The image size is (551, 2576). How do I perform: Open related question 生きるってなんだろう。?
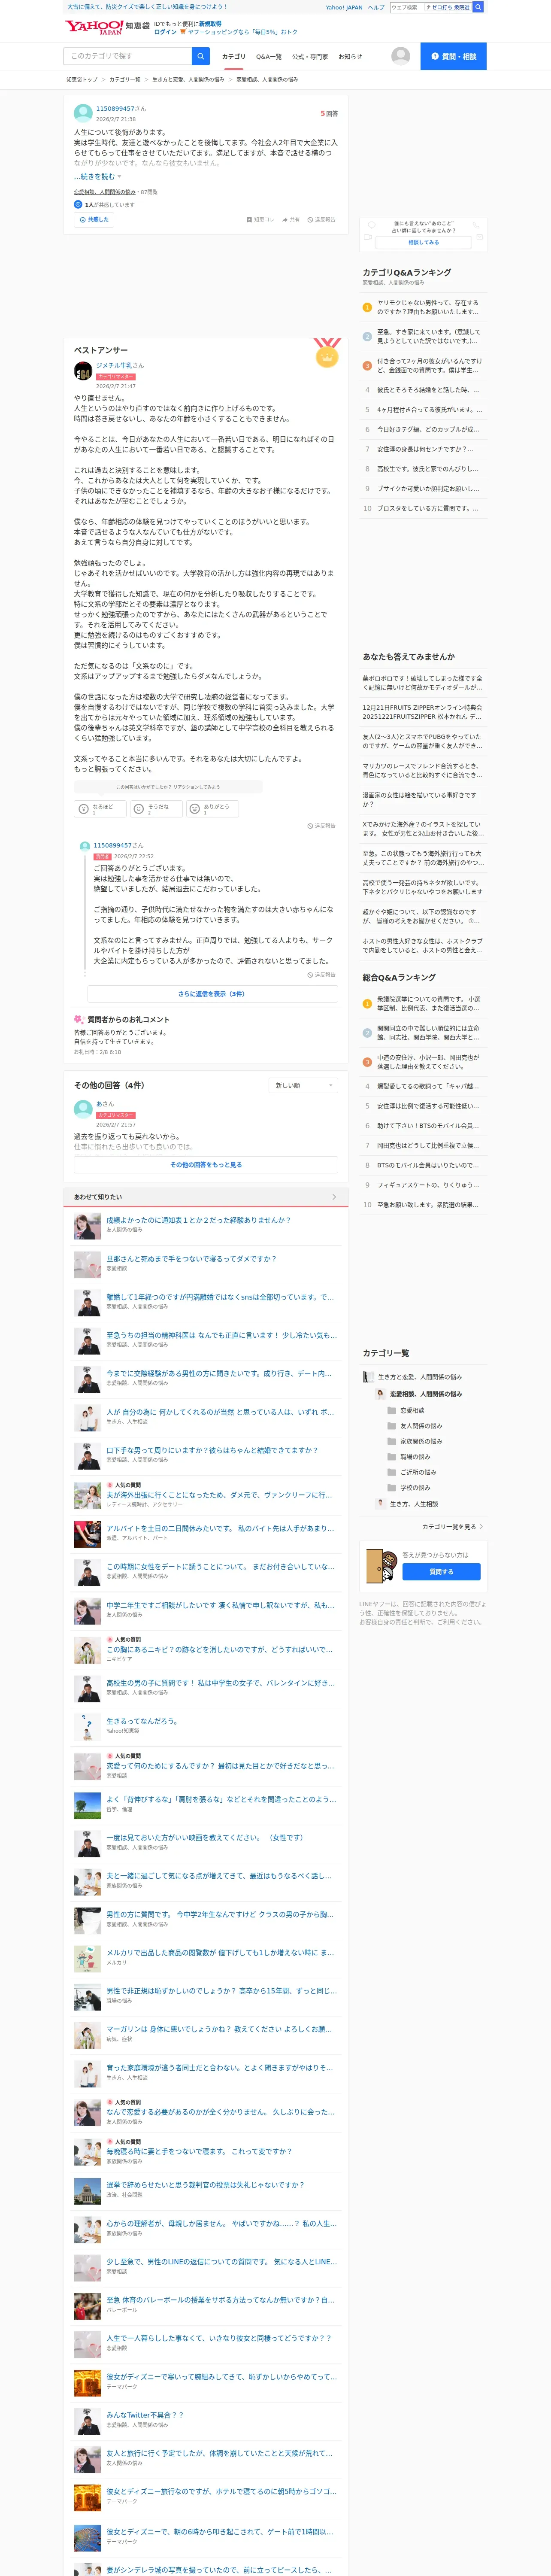[142, 1721]
